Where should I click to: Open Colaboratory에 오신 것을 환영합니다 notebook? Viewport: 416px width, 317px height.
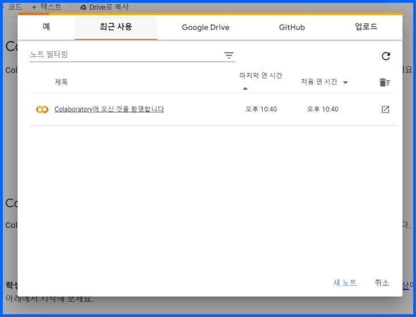click(109, 109)
